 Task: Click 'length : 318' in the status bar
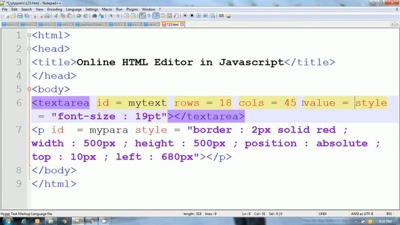[192, 214]
